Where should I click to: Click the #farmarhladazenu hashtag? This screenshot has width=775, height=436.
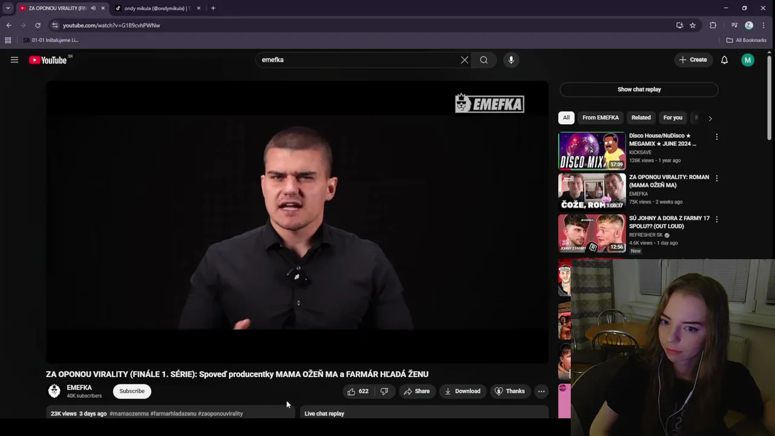coord(173,414)
